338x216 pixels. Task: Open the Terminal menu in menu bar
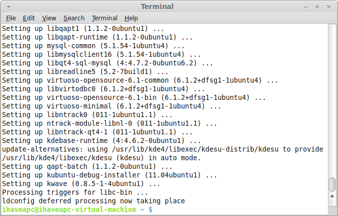105,18
